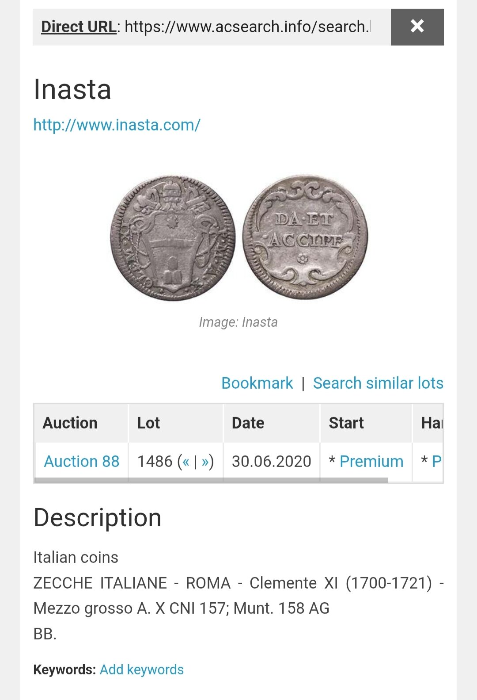Open the Auction 88 link
The height and width of the screenshot is (700, 477).
pos(82,461)
